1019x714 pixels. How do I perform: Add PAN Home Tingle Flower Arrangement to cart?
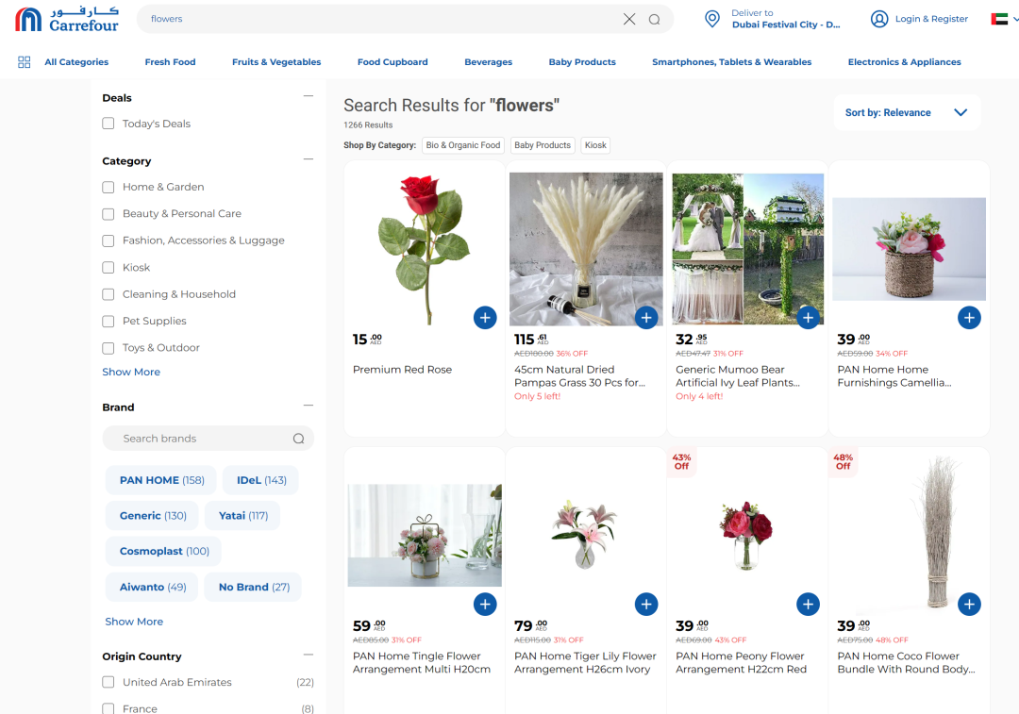[485, 605]
